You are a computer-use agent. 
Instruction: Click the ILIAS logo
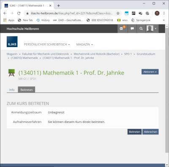12,42
